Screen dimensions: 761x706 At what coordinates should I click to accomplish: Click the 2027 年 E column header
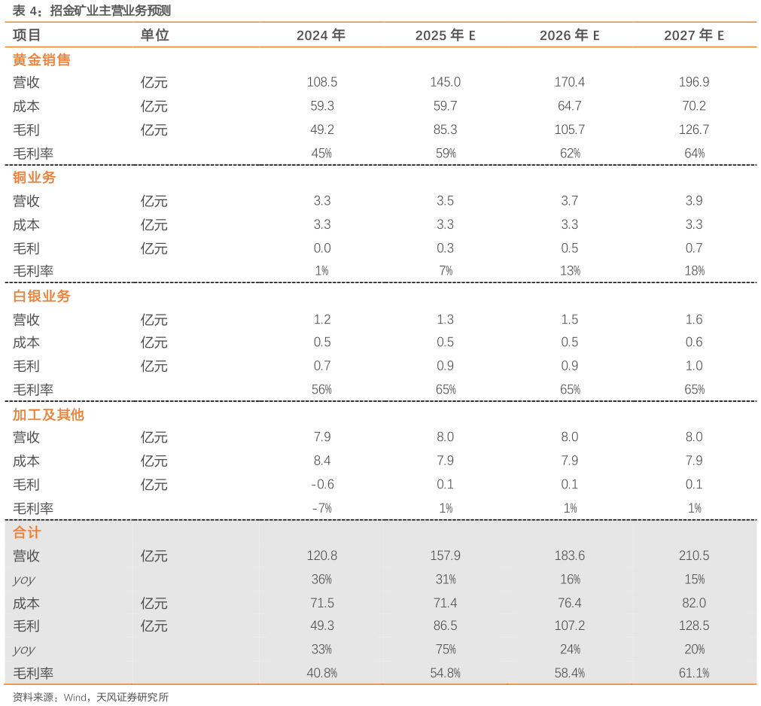point(693,35)
